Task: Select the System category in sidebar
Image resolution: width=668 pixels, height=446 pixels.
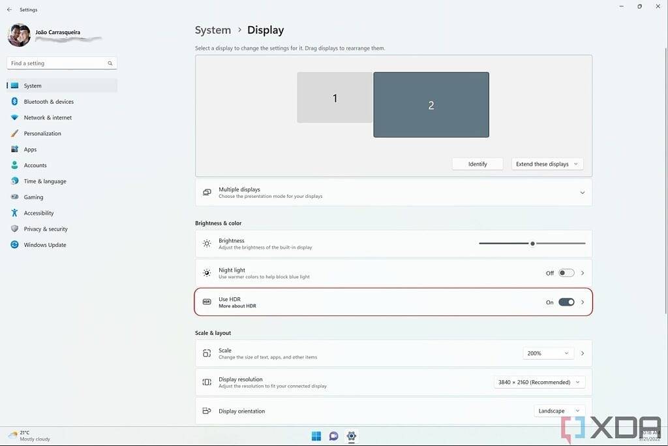Action: point(33,86)
